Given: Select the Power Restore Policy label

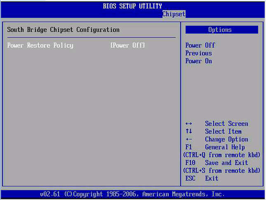Looking at the screenshot, I should tap(40, 46).
